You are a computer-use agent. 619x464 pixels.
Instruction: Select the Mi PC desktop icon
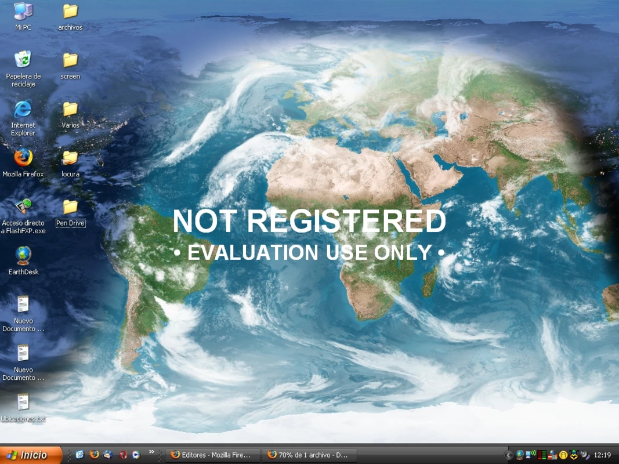coord(23,16)
